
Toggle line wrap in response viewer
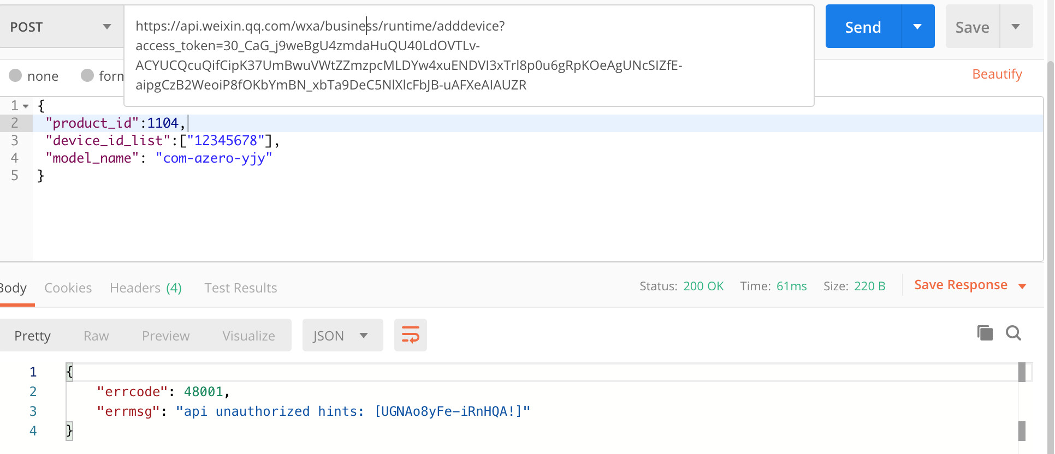(x=411, y=335)
